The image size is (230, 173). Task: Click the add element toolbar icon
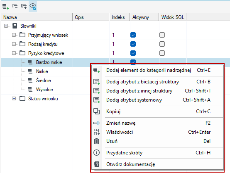pyautogui.click(x=6, y=7)
